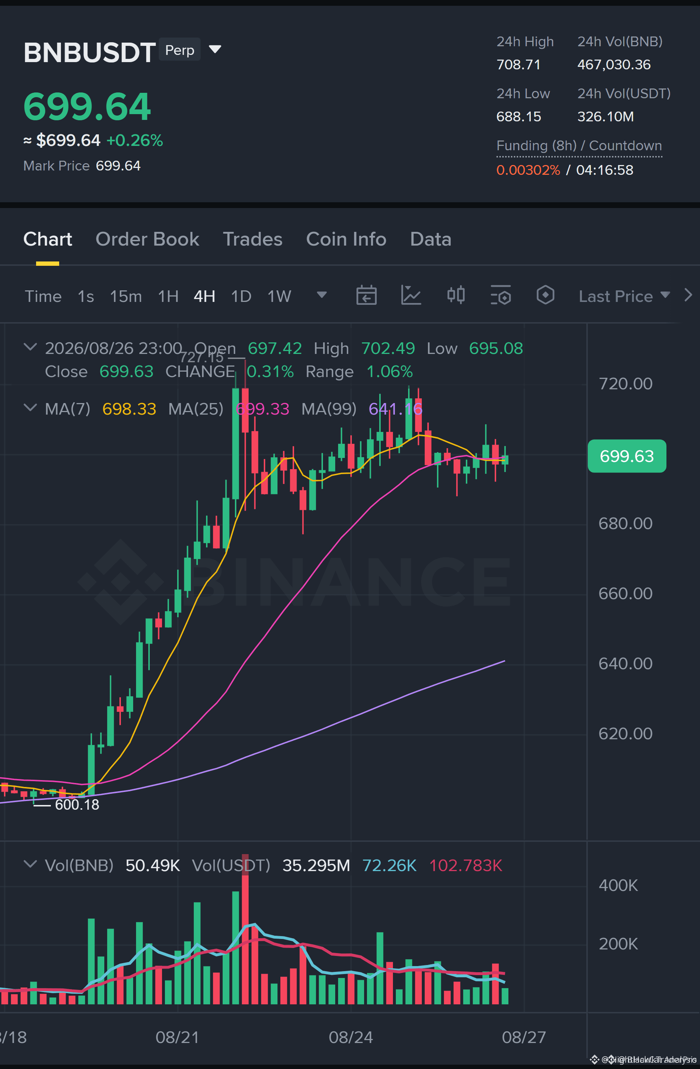
Task: Click the MA(99) value 641.16
Action: [x=395, y=409]
